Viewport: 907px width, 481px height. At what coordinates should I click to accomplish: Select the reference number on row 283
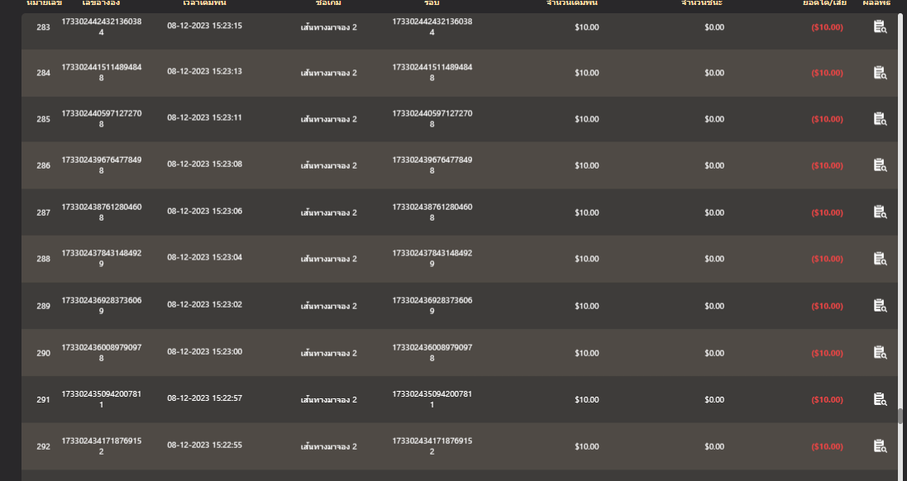[99, 26]
